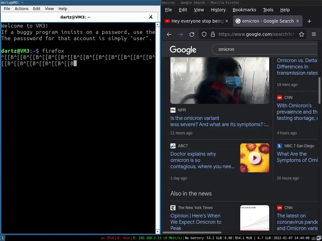
Task: Click the 192.168.1.13 ethernet status
Action: click(158, 238)
